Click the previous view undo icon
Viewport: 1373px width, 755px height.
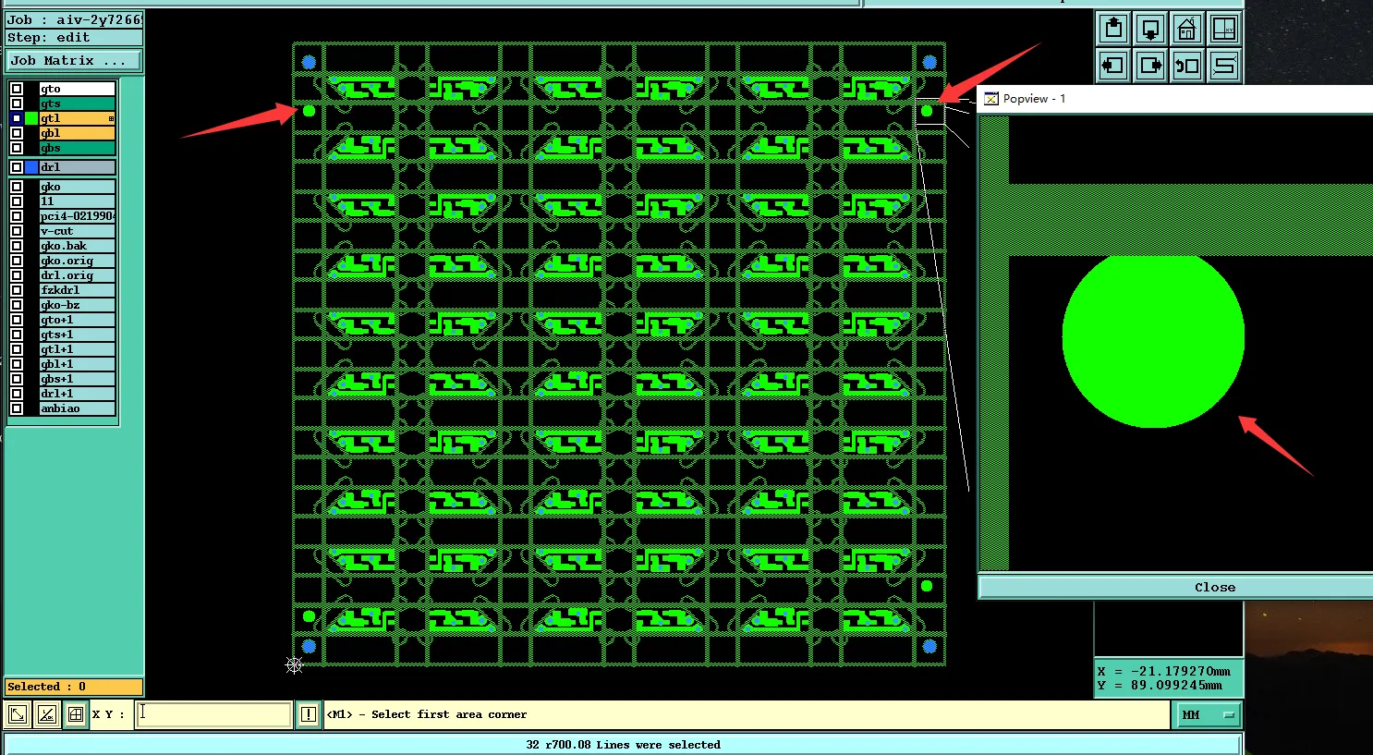(x=1187, y=66)
